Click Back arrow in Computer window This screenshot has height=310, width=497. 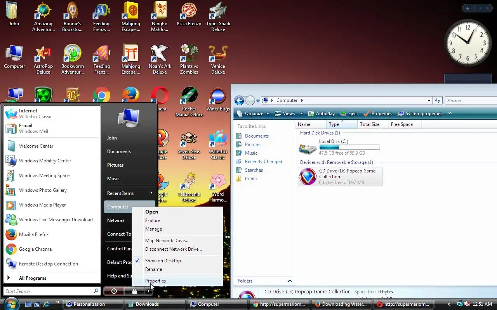[x=239, y=100]
